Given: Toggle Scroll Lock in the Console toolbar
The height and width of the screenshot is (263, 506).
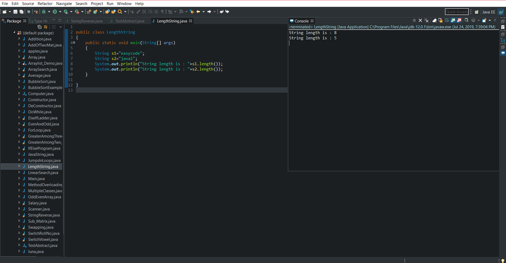Looking at the screenshot, I should point(440,20).
